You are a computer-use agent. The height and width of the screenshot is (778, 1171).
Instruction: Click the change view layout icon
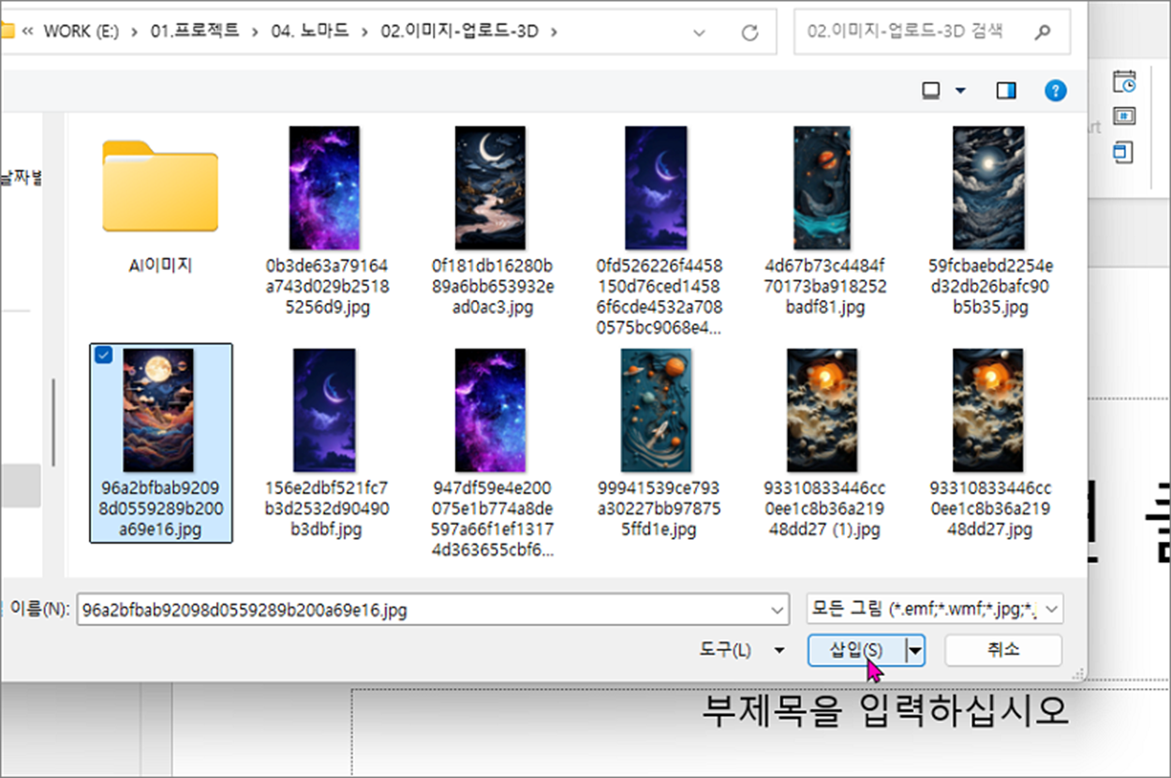click(931, 90)
